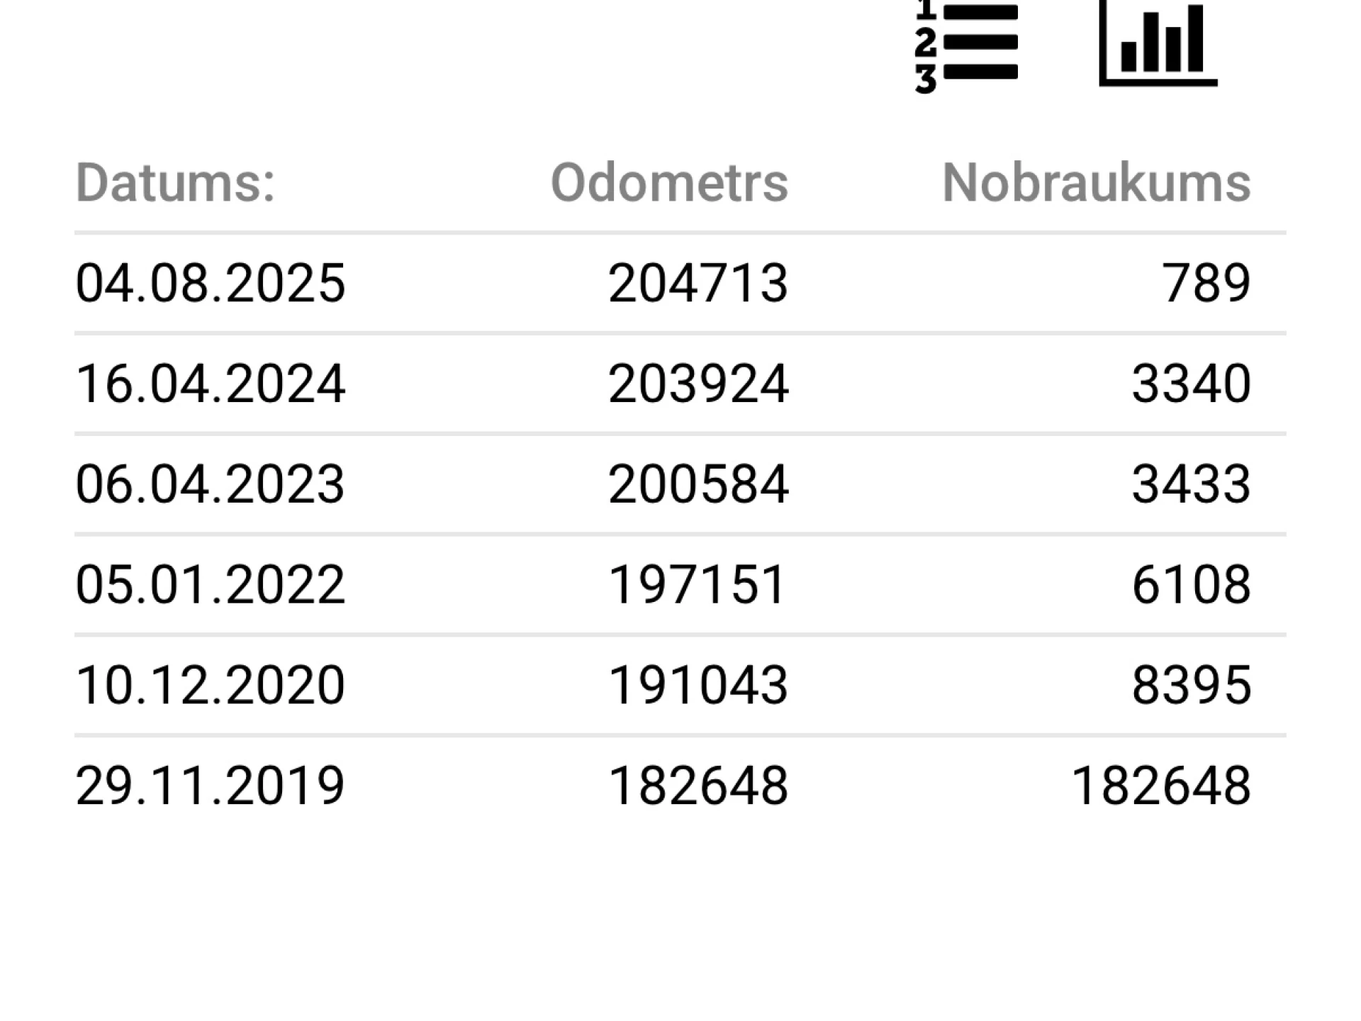
Task: Switch to numbered list view icon
Action: click(x=967, y=45)
